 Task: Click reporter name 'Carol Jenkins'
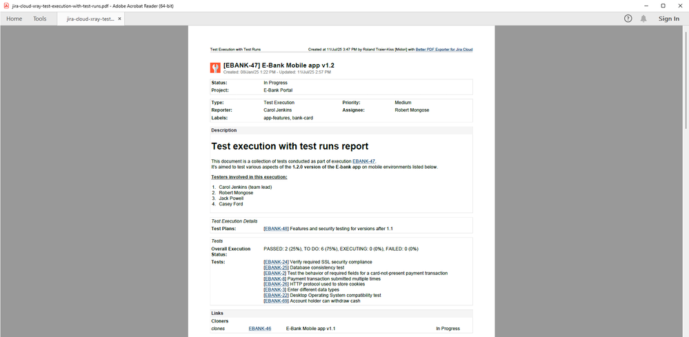(x=278, y=110)
